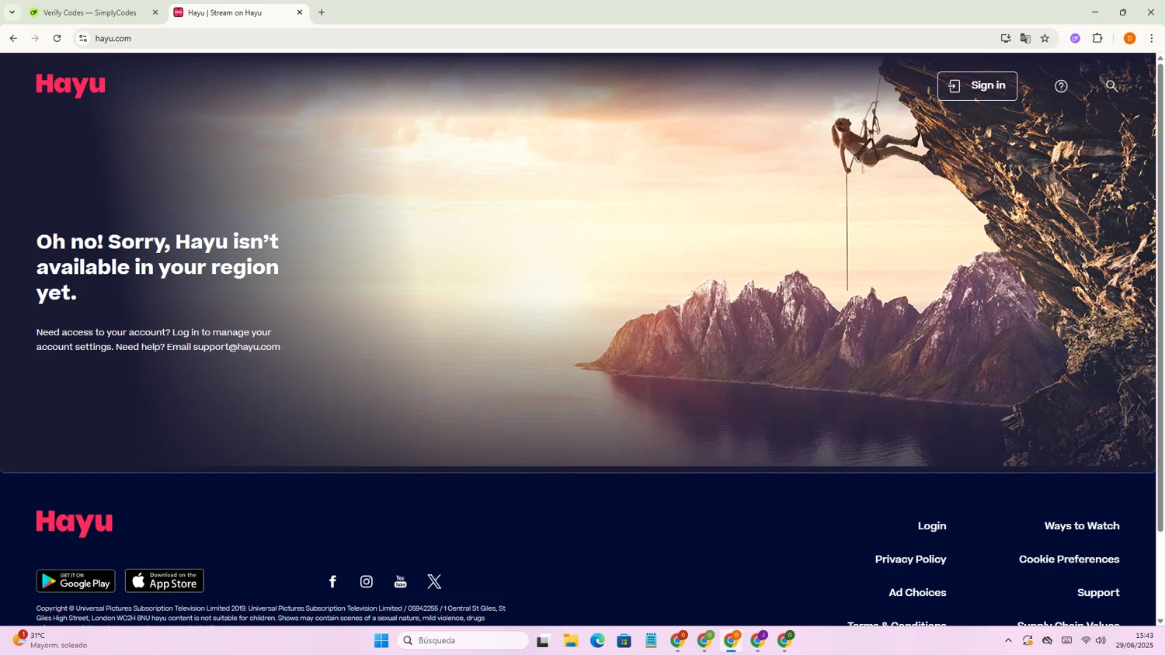Viewport: 1165px width, 655px height.
Task: Click the page vertical scrollbar
Action: click(1160, 299)
